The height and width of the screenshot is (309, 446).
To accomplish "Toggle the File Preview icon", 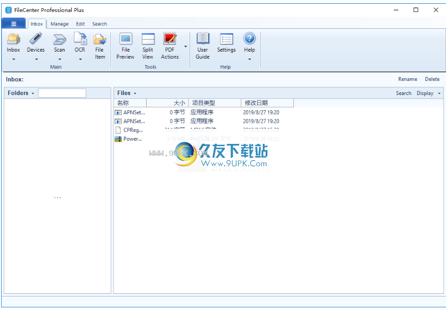I will (125, 39).
